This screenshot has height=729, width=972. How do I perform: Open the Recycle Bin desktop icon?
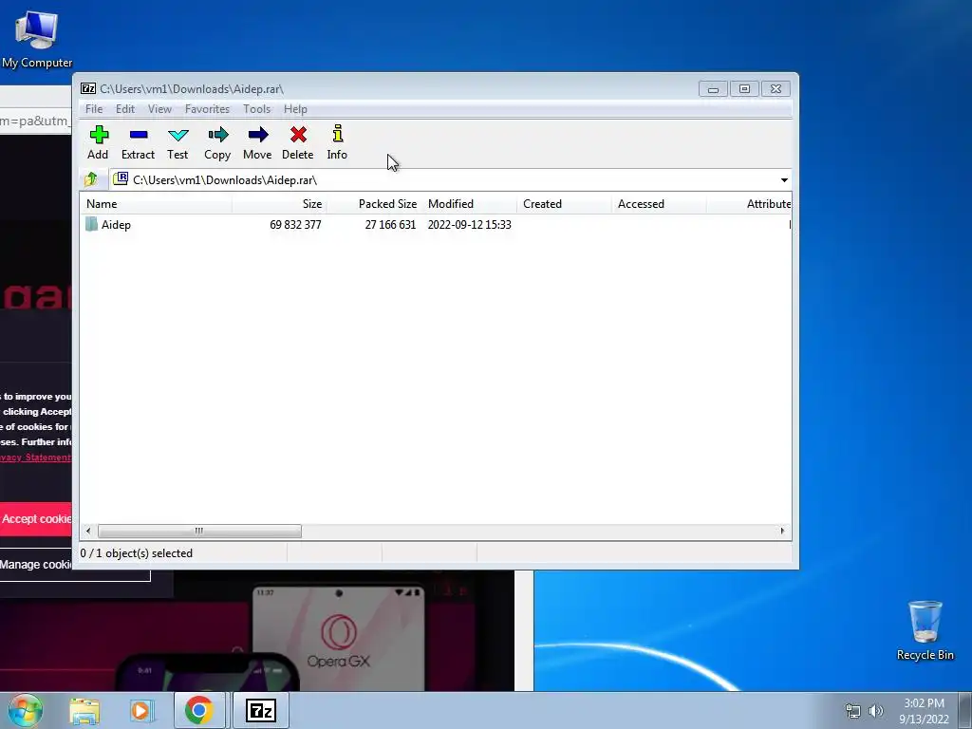925,629
